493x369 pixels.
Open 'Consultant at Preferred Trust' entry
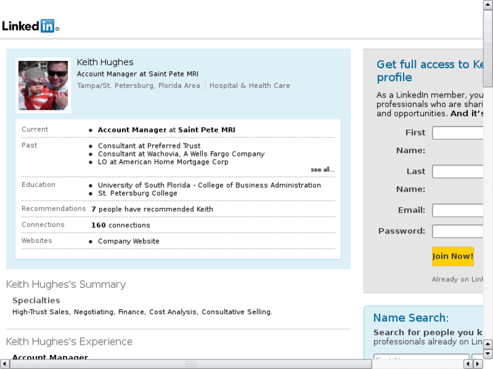pyautogui.click(x=149, y=146)
